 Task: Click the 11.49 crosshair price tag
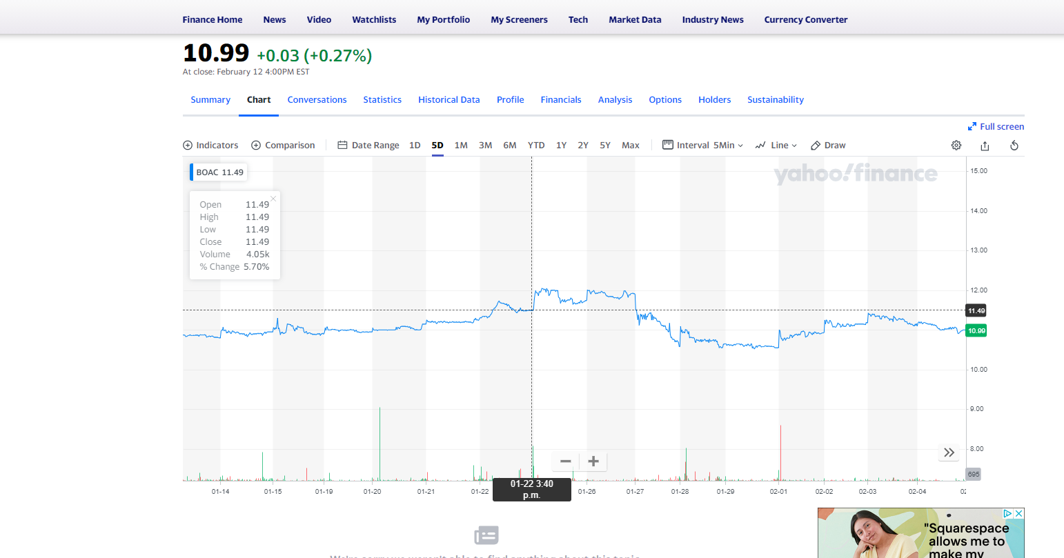click(x=976, y=310)
